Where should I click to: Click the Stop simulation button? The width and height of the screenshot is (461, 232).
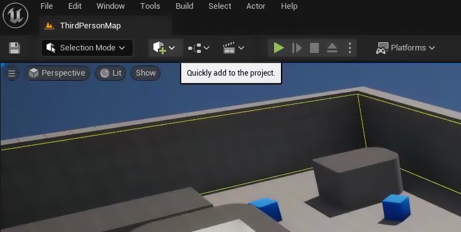click(314, 48)
